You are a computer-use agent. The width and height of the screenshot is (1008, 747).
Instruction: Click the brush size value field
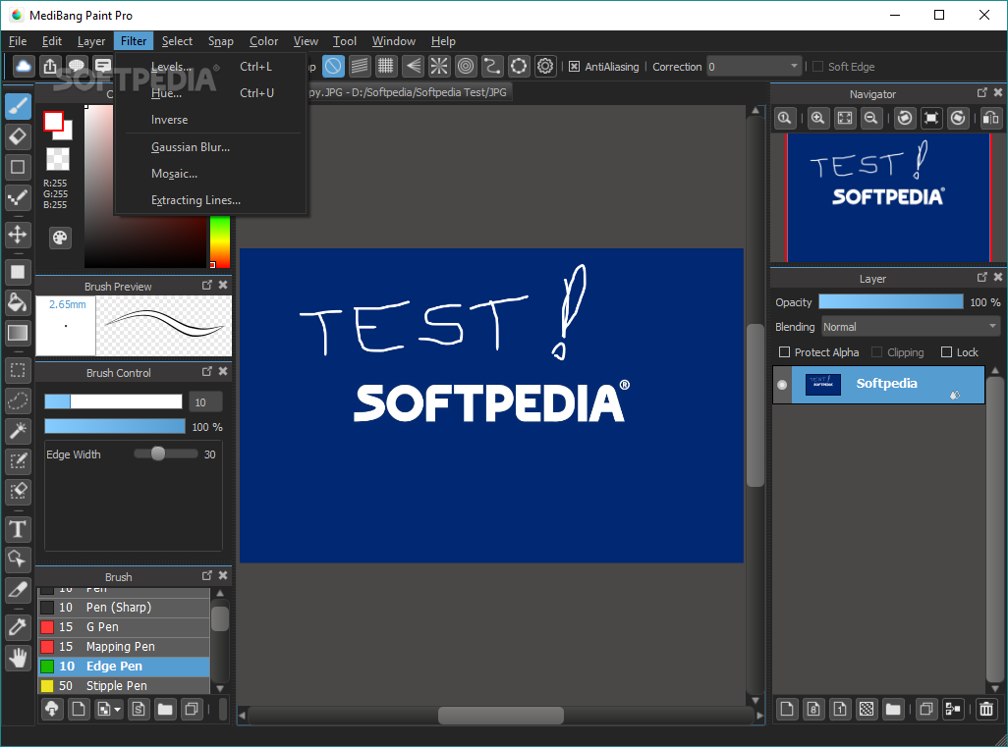tap(205, 402)
